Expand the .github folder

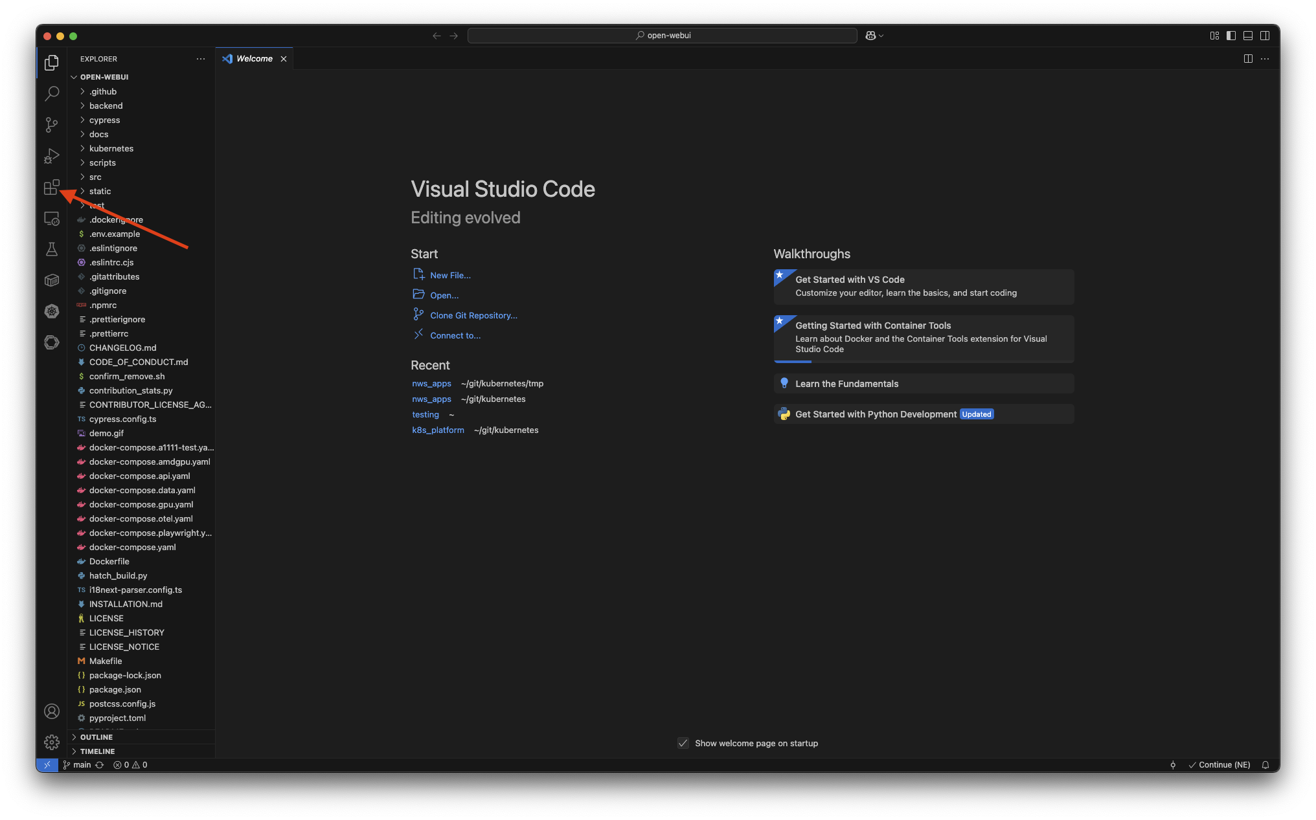(141, 91)
